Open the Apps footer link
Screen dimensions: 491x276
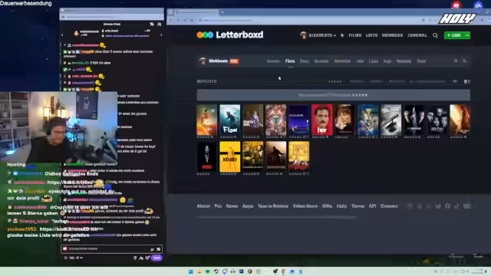(x=248, y=206)
